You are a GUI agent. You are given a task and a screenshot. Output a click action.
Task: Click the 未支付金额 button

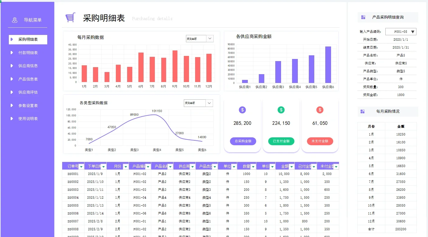click(x=320, y=141)
